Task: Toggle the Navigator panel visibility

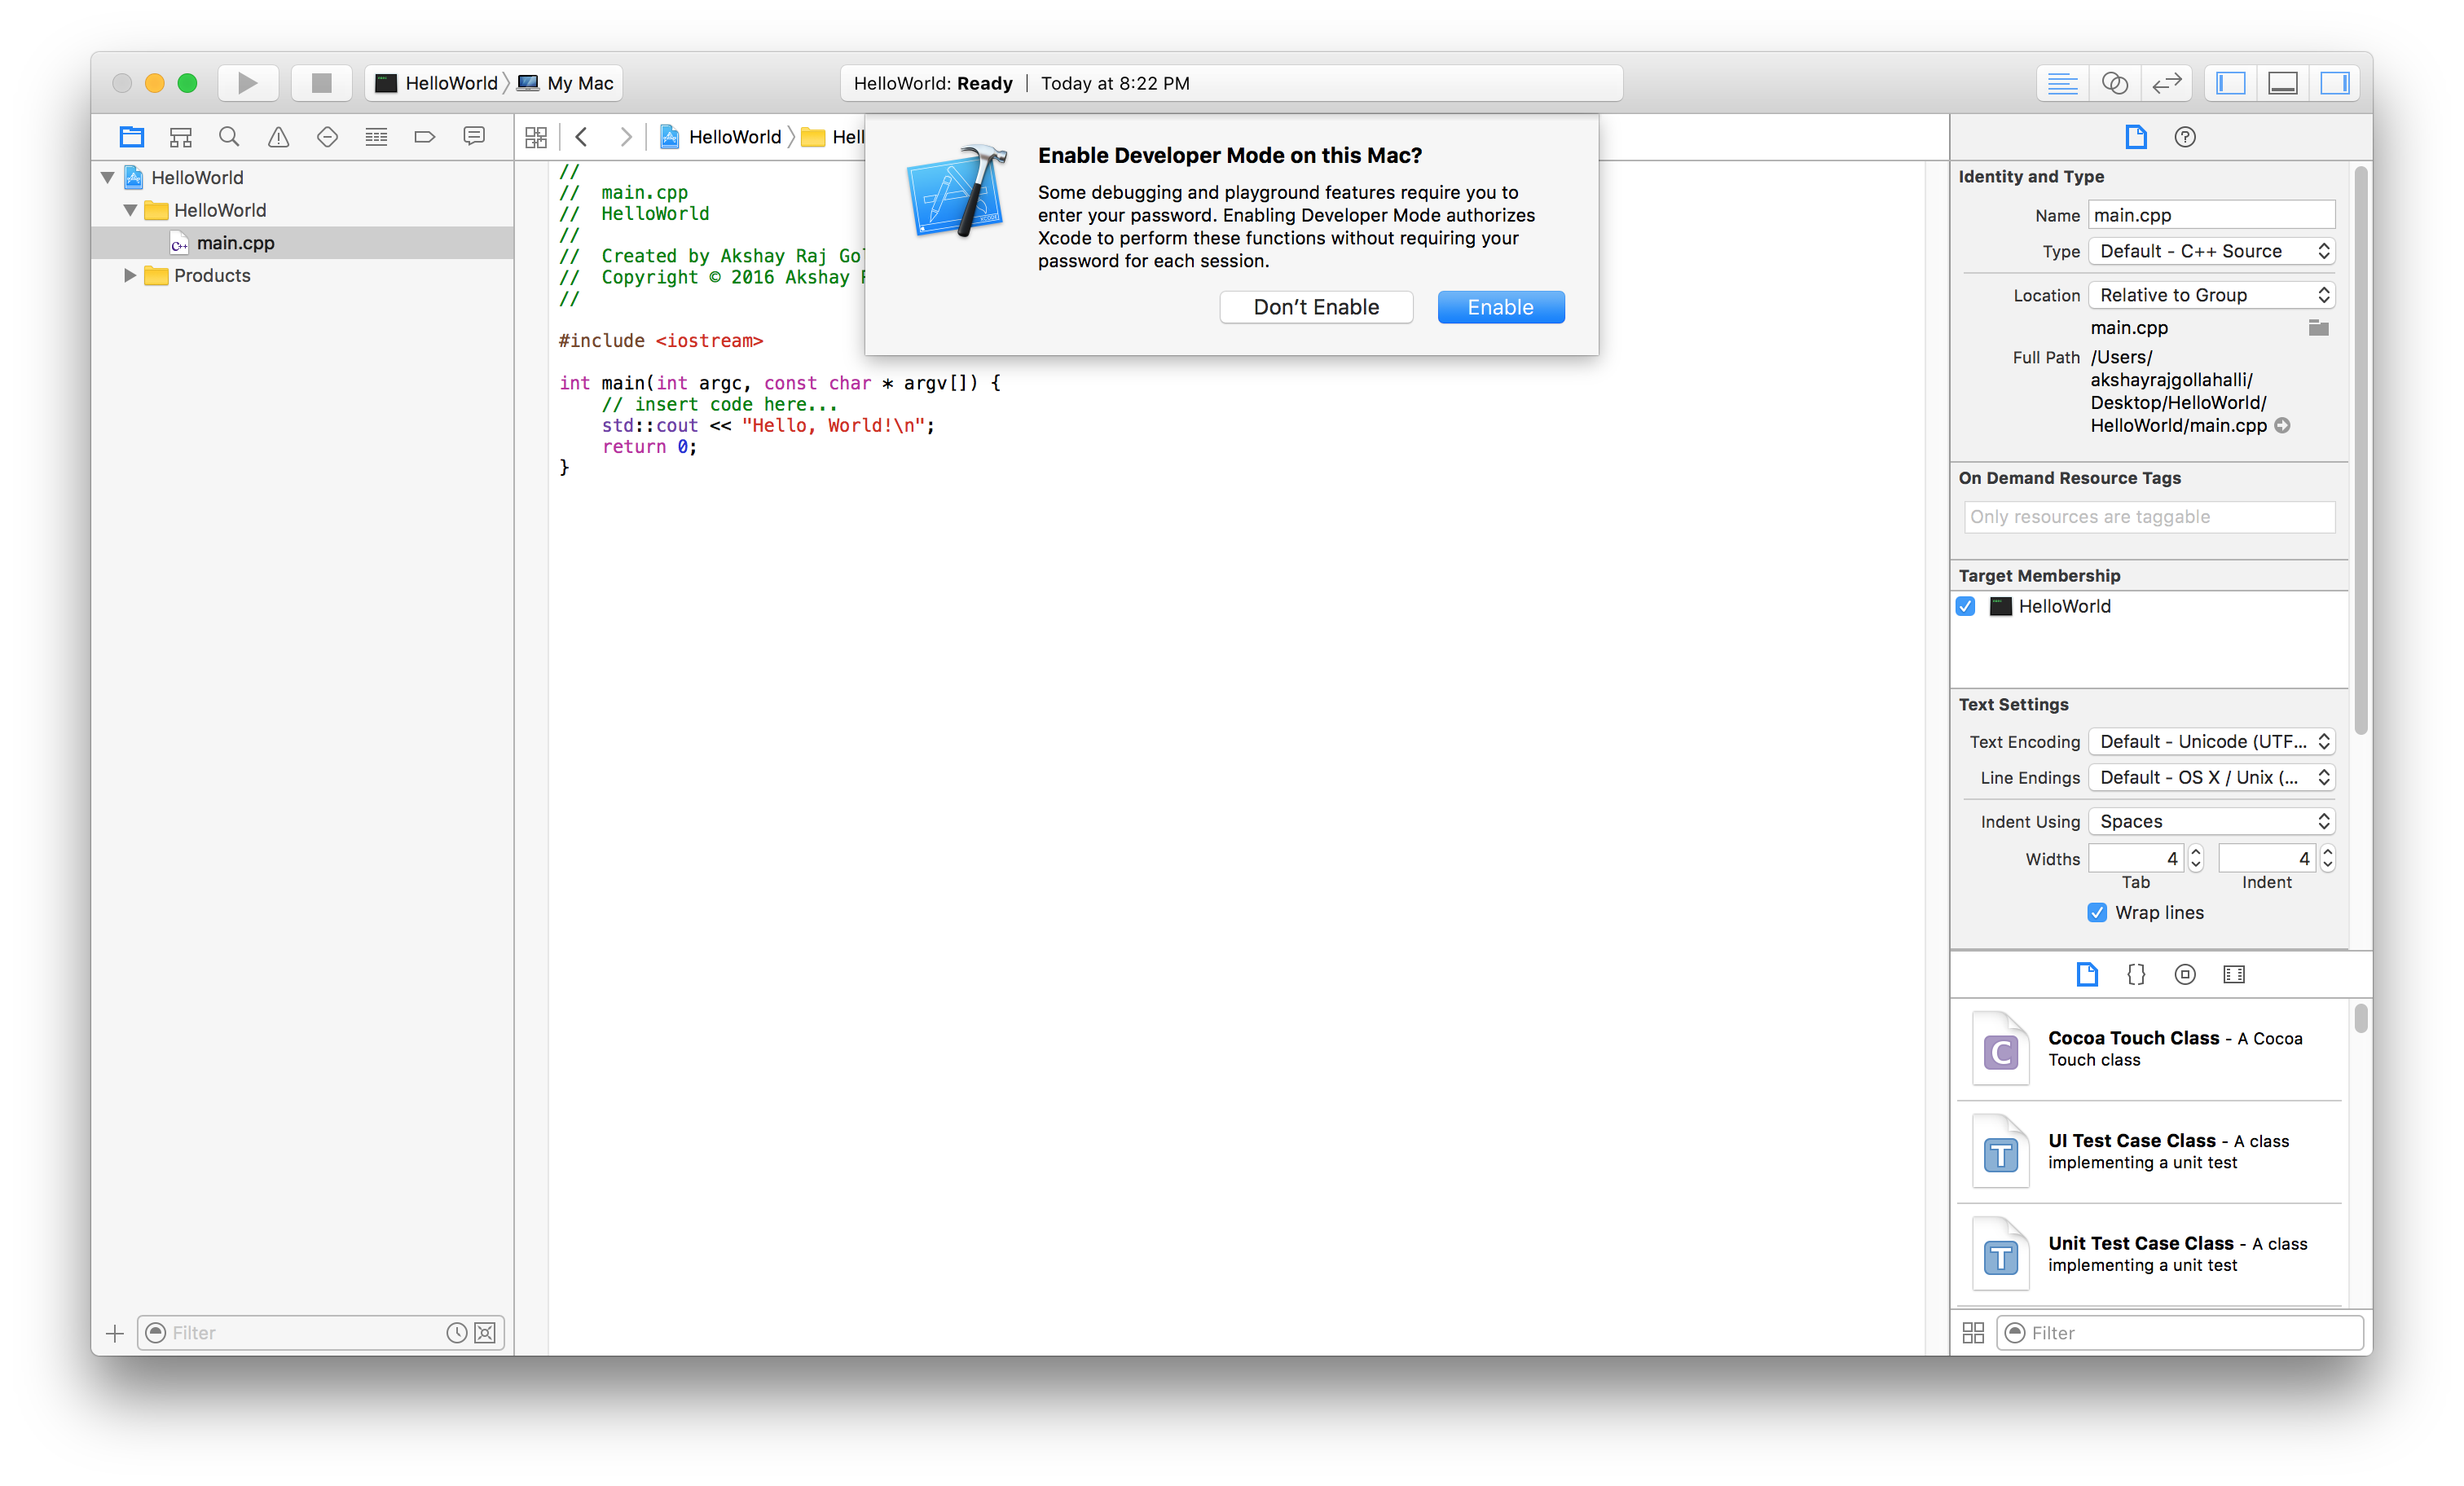Action: tap(2230, 83)
